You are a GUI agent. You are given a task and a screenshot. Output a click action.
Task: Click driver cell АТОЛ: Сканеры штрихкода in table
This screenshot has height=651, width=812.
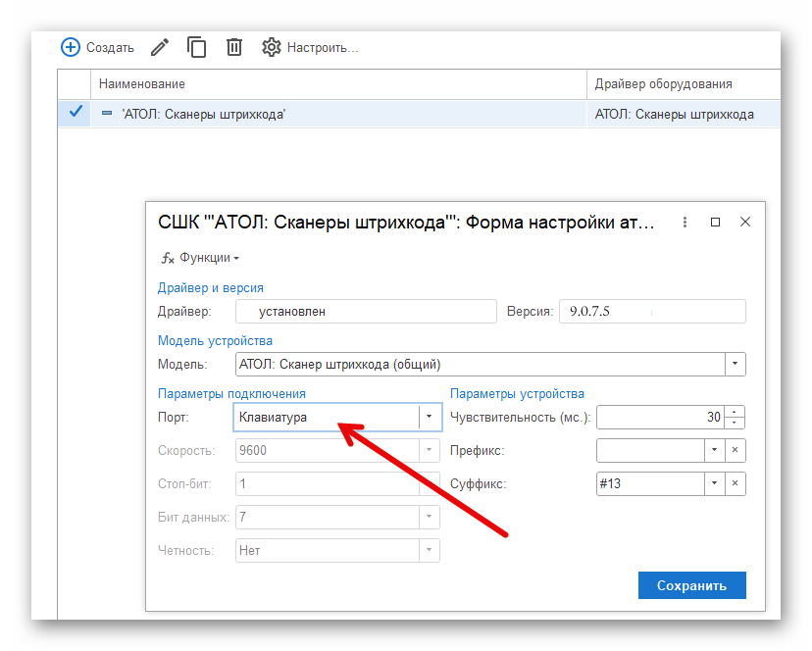(684, 114)
